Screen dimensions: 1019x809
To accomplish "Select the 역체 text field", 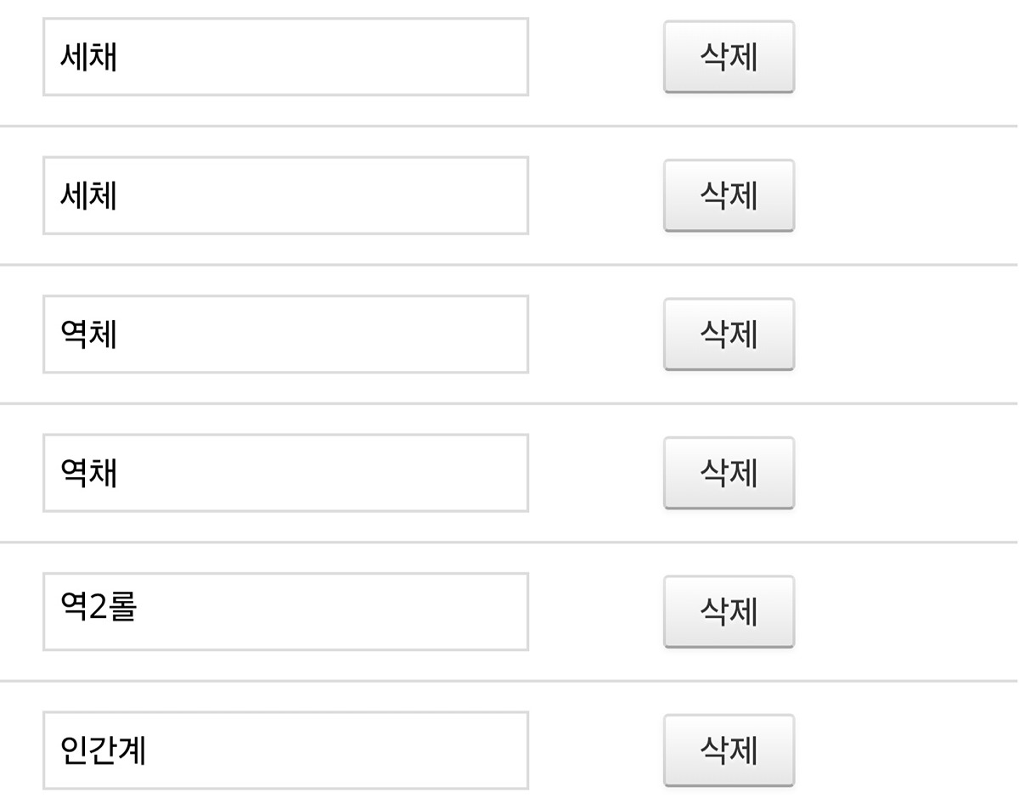I will (285, 334).
